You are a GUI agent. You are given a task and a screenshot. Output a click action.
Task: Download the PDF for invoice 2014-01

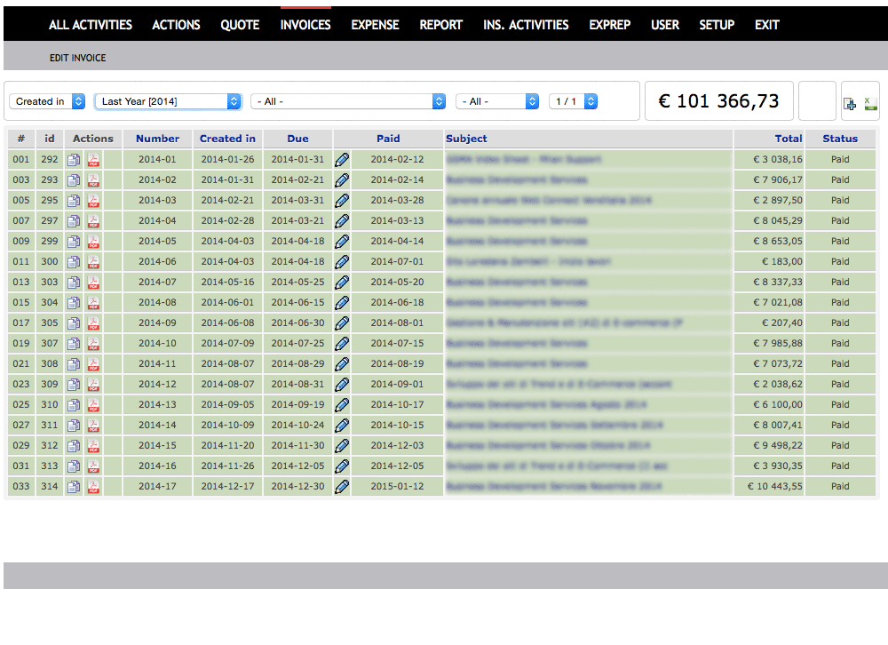pyautogui.click(x=93, y=160)
